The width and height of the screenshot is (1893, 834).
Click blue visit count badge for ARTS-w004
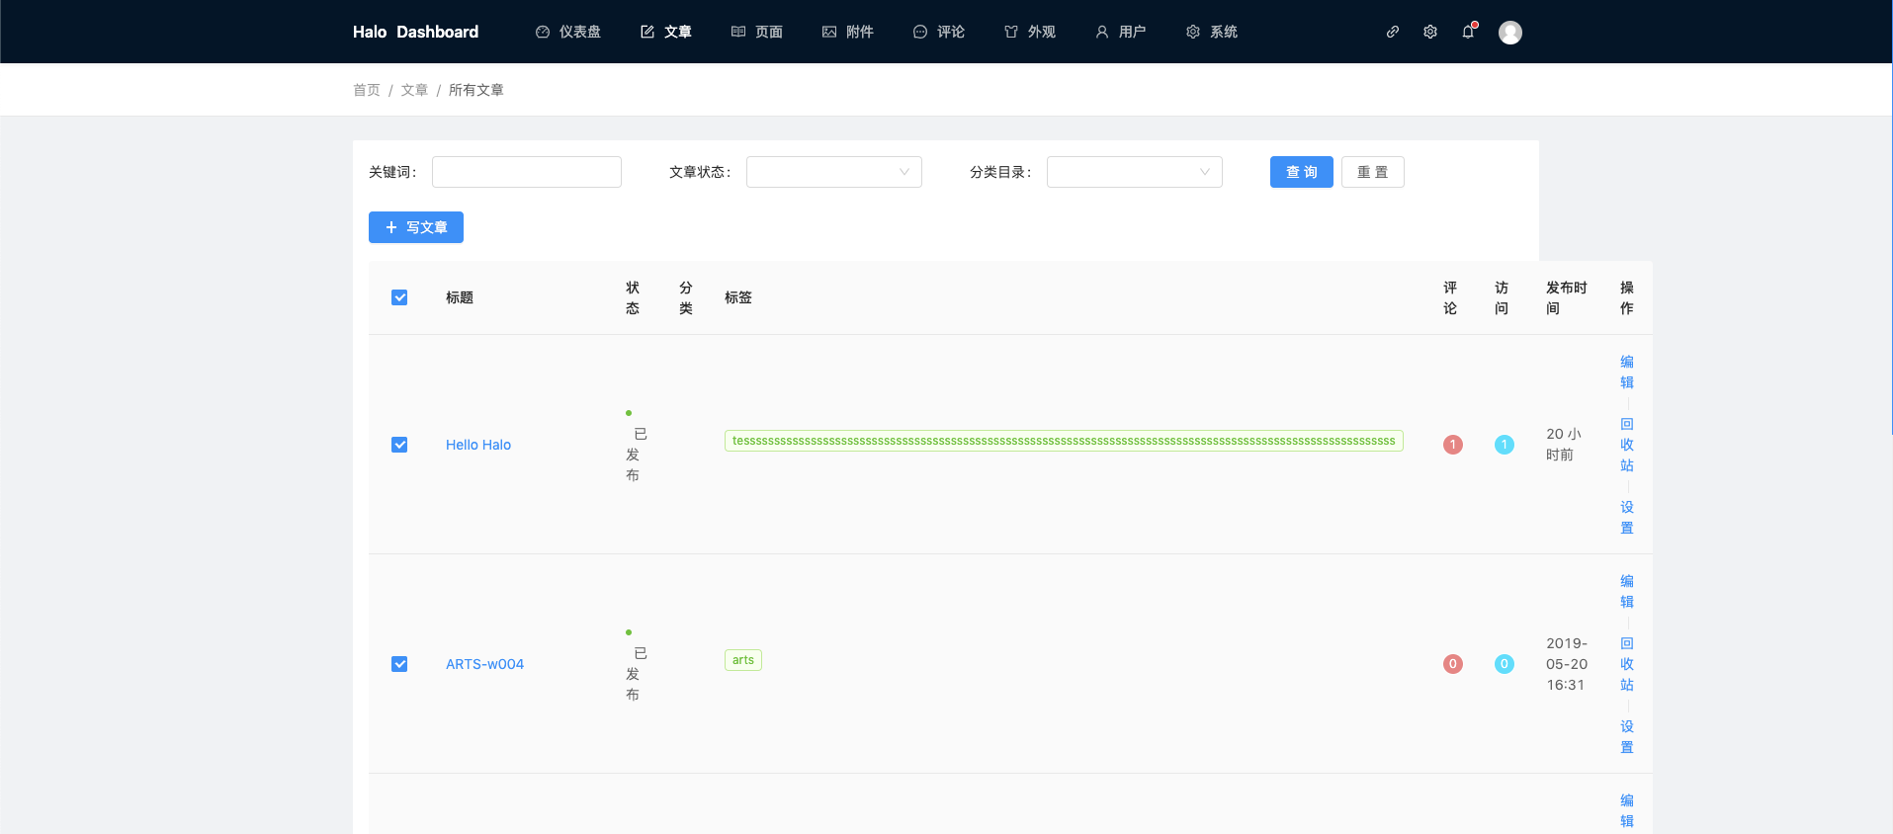pos(1505,664)
